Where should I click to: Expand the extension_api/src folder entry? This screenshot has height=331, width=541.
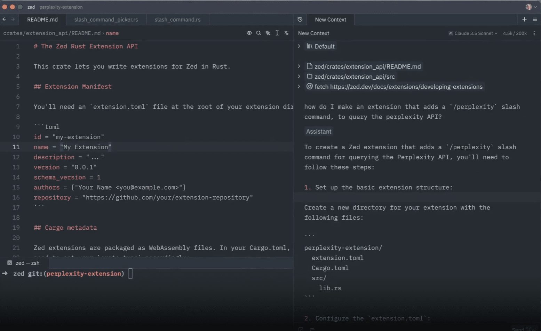coord(299,76)
